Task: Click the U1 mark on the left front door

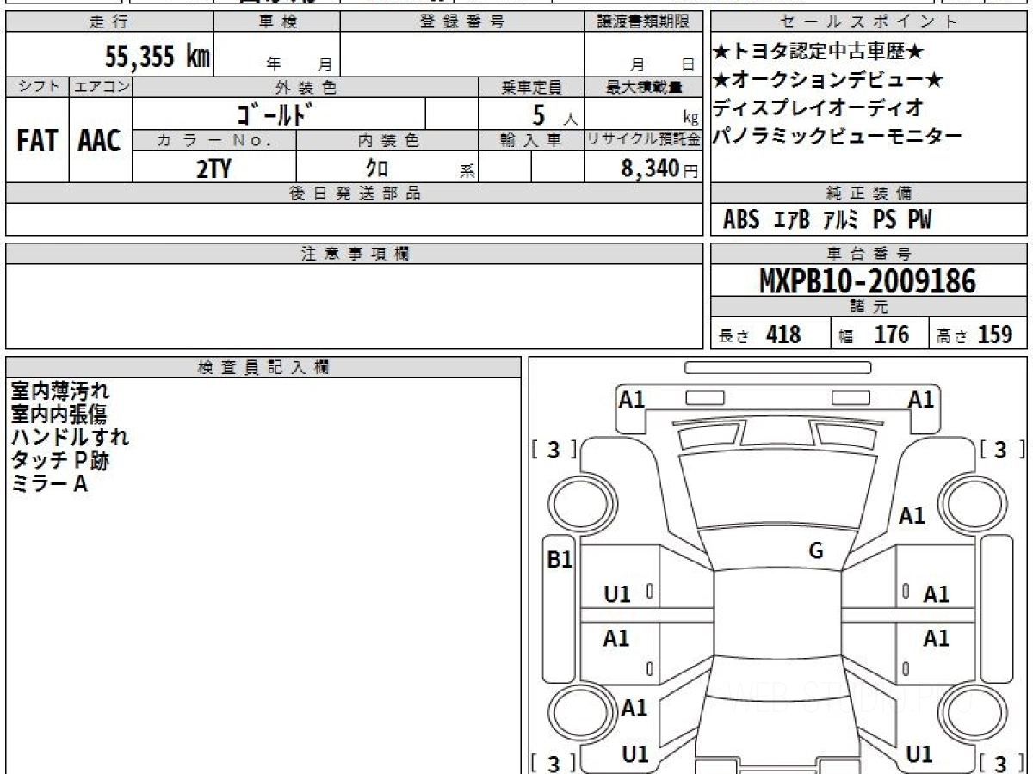Action: [616, 593]
